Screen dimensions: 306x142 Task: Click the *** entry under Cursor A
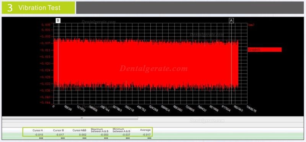pos(41,138)
